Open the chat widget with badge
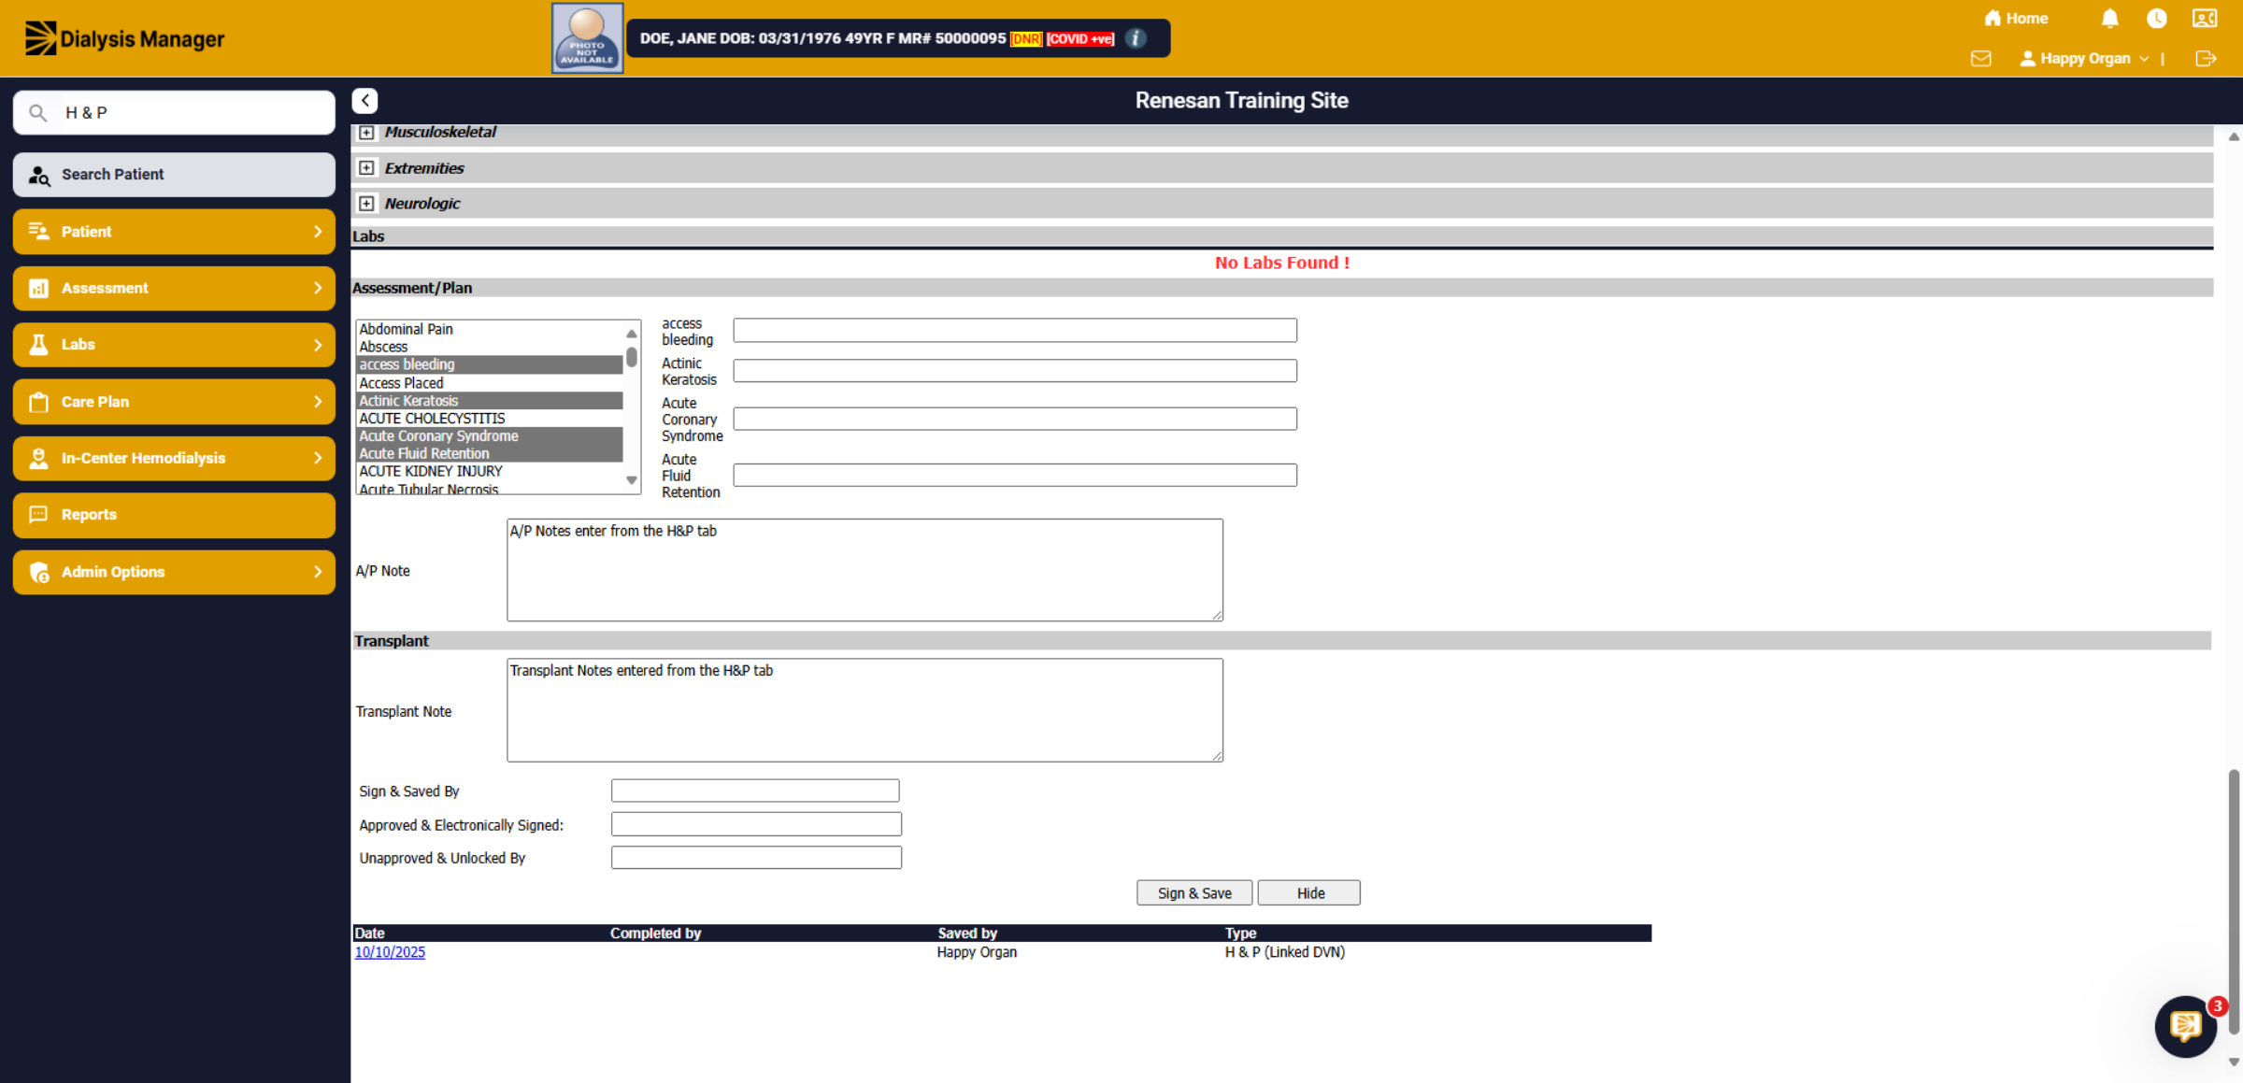 point(2186,1026)
